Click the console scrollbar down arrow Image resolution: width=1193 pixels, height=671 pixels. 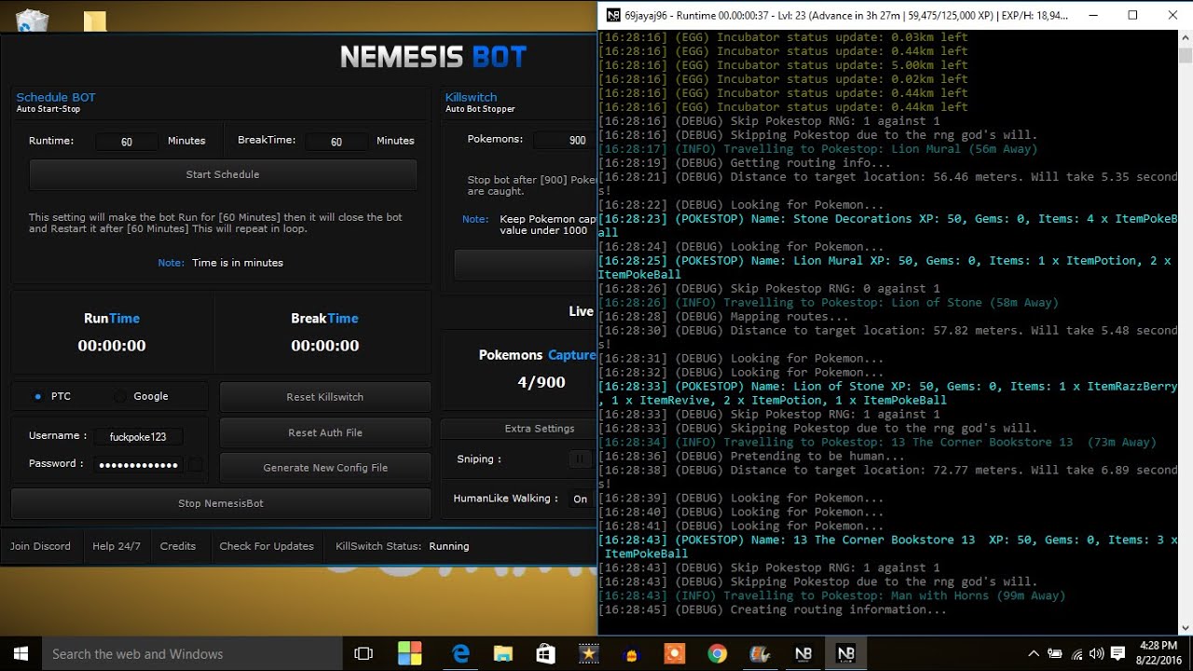click(1185, 628)
